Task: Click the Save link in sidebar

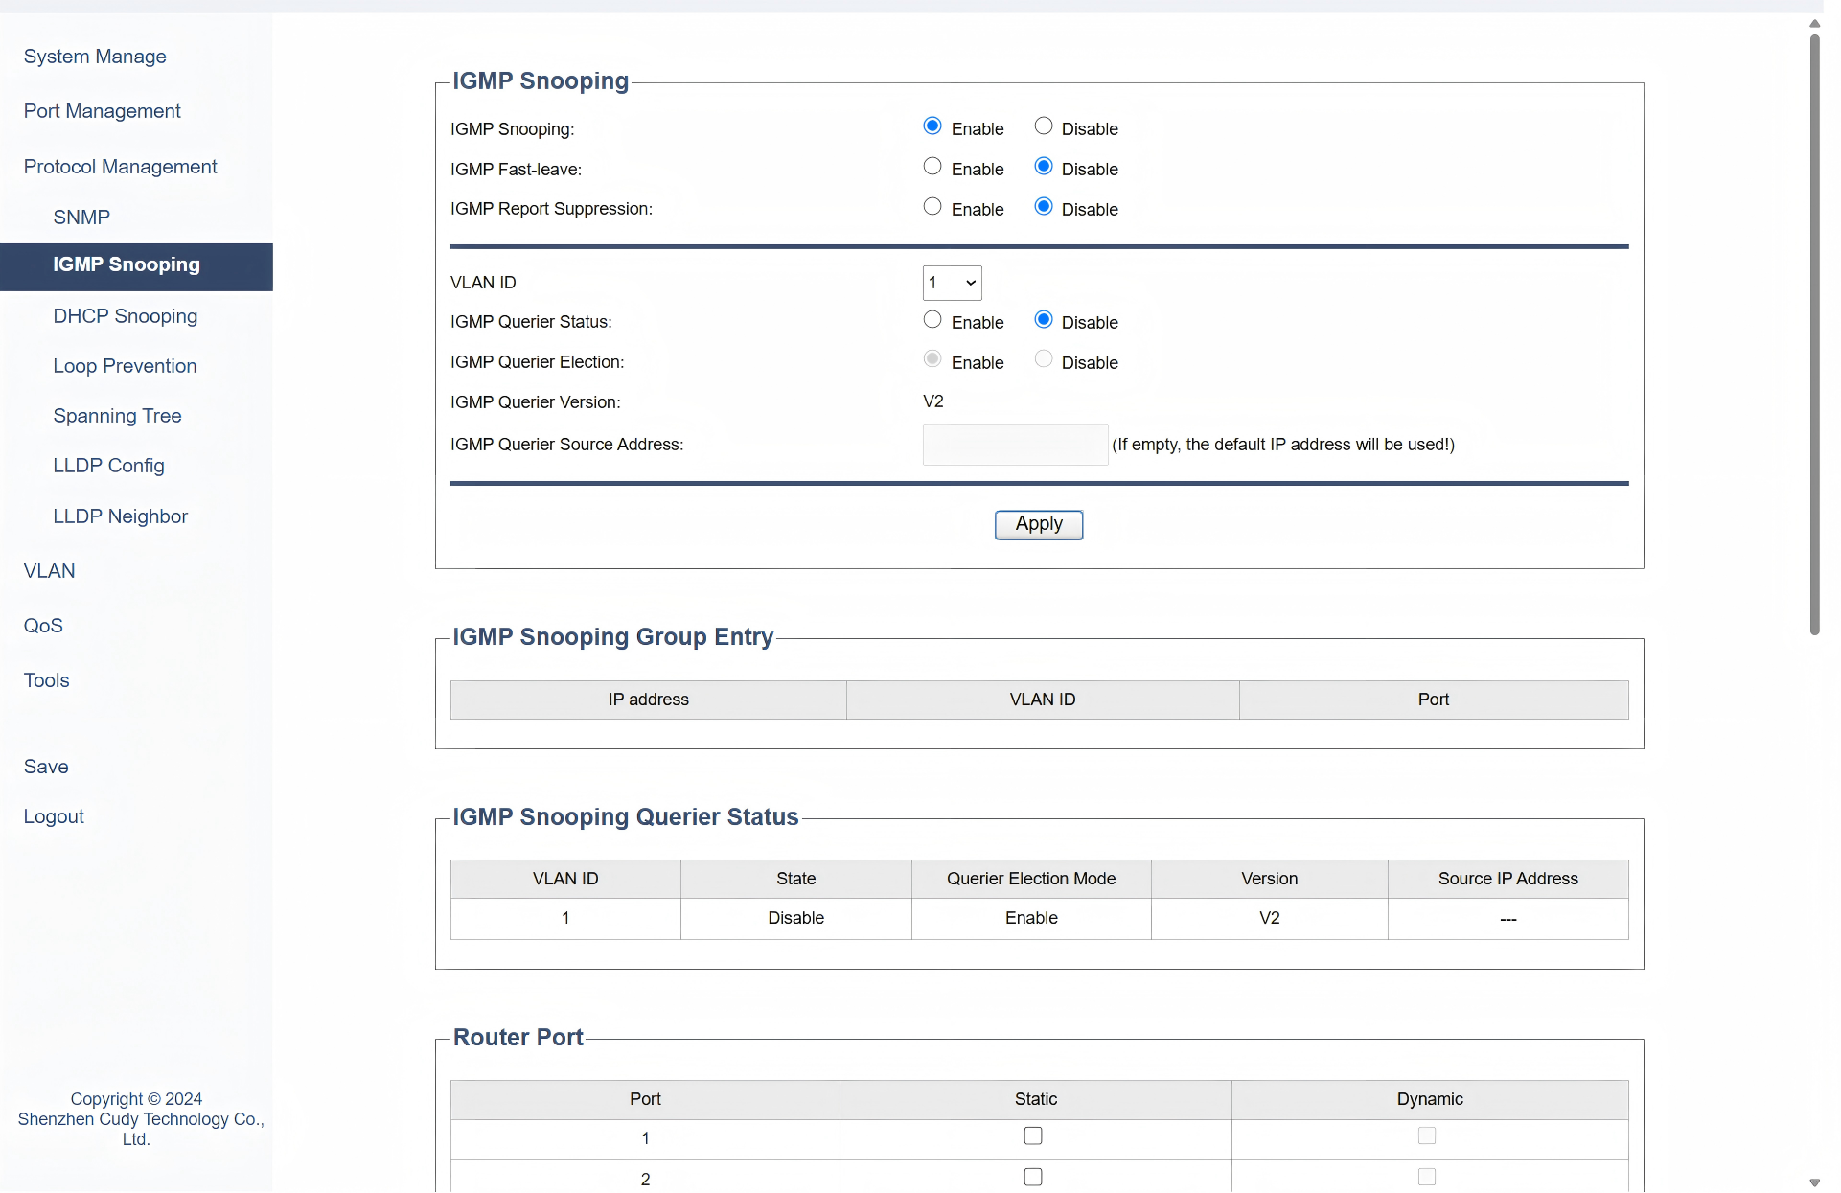Action: [46, 767]
